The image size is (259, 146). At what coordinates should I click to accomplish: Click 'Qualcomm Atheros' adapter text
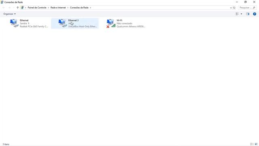pos(131,26)
